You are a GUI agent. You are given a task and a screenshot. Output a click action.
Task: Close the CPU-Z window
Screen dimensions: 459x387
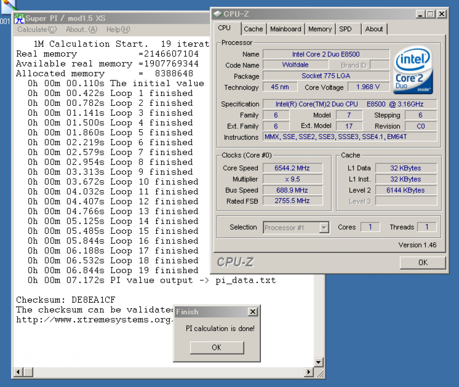point(441,14)
